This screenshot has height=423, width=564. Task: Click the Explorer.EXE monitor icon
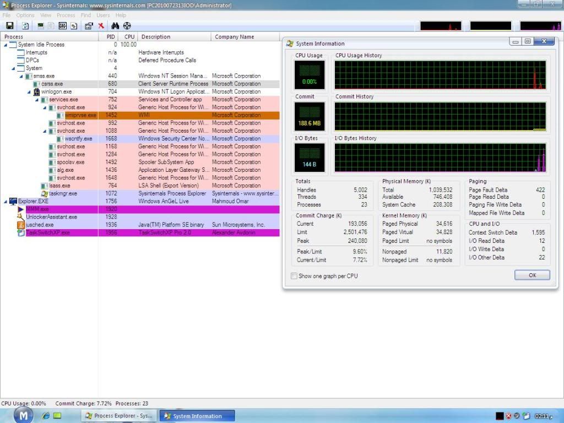tap(13, 202)
